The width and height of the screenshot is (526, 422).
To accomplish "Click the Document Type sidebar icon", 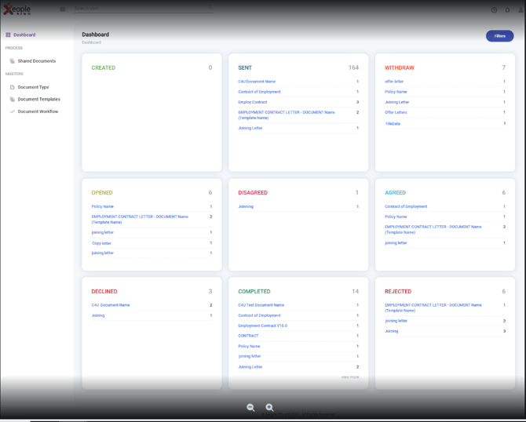I will 12,87.
